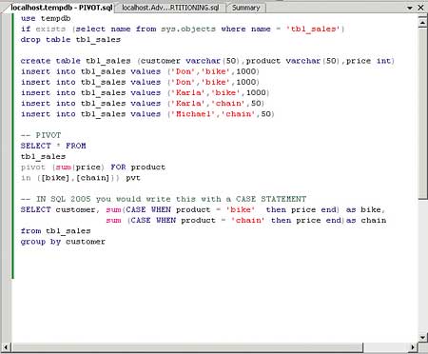Open the active files dropdown arrow
Viewport: 428px width, 354px height.
coord(410,8)
